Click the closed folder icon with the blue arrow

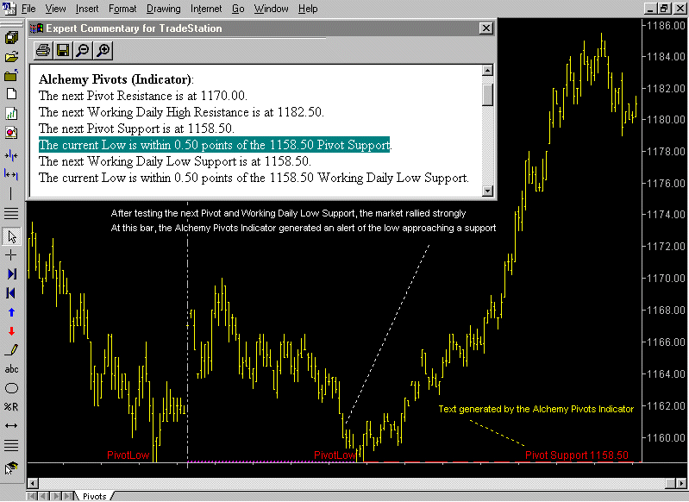[x=11, y=75]
